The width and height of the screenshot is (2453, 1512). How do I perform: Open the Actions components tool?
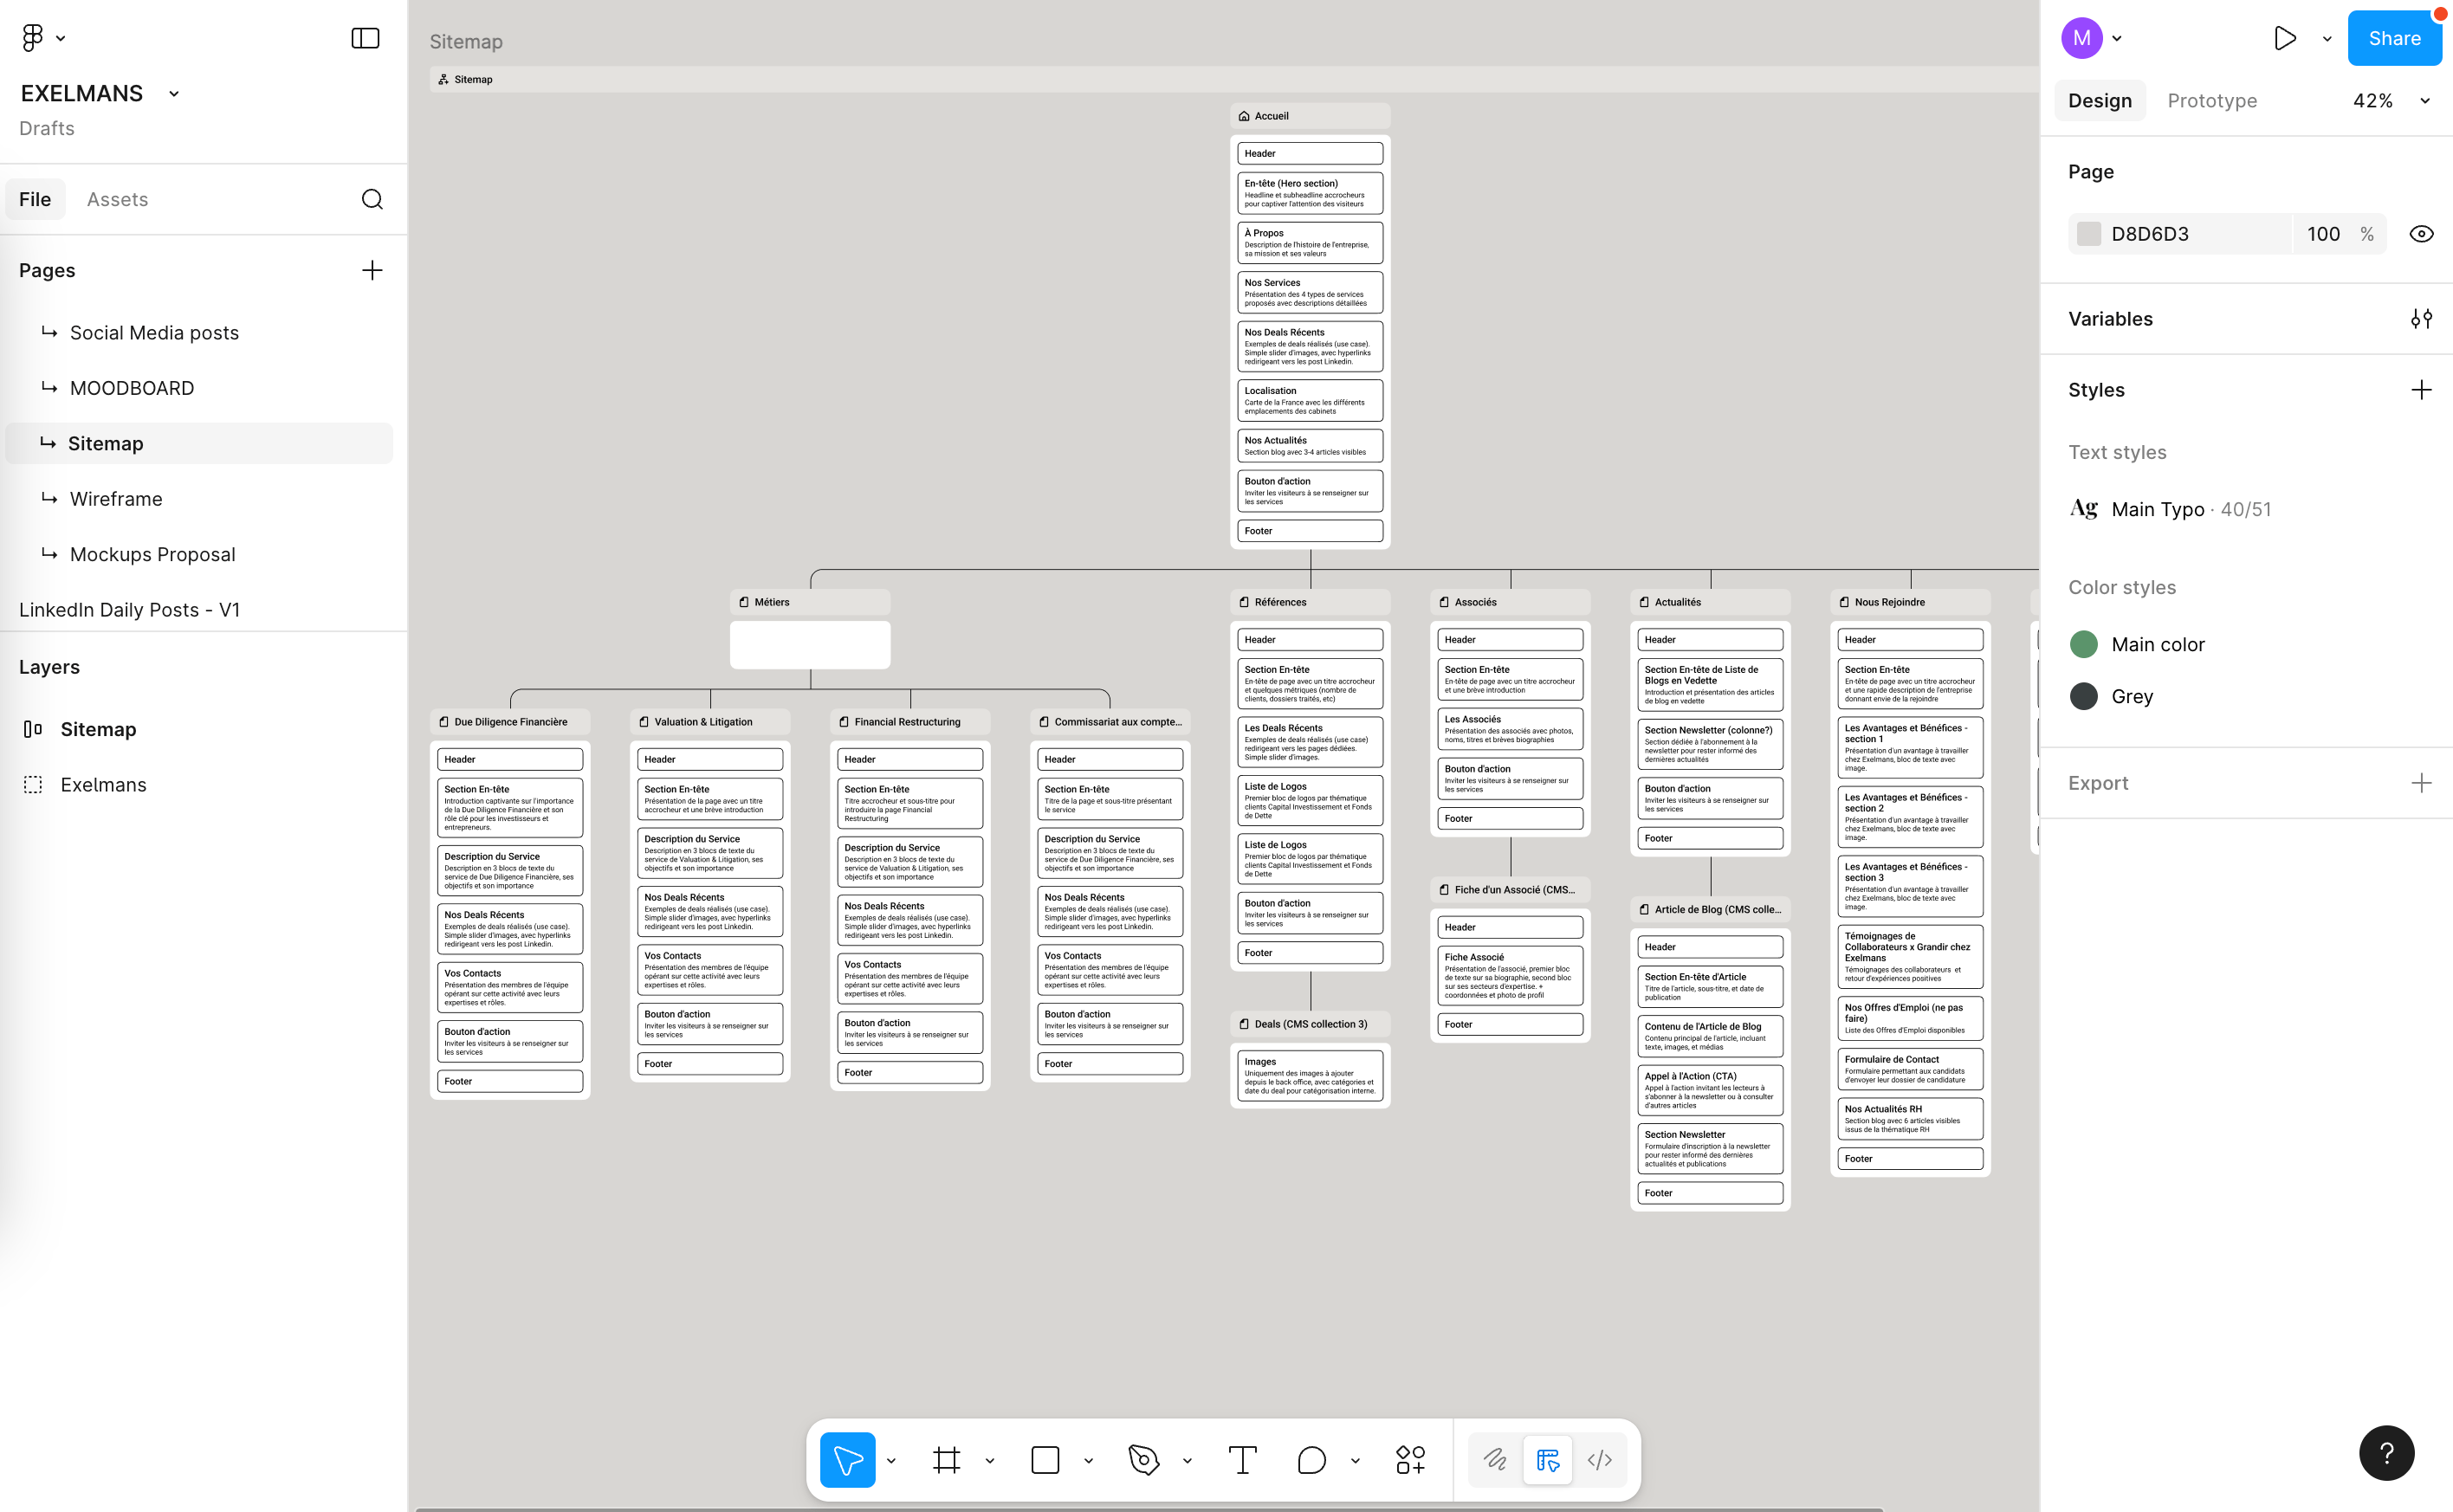point(1410,1460)
